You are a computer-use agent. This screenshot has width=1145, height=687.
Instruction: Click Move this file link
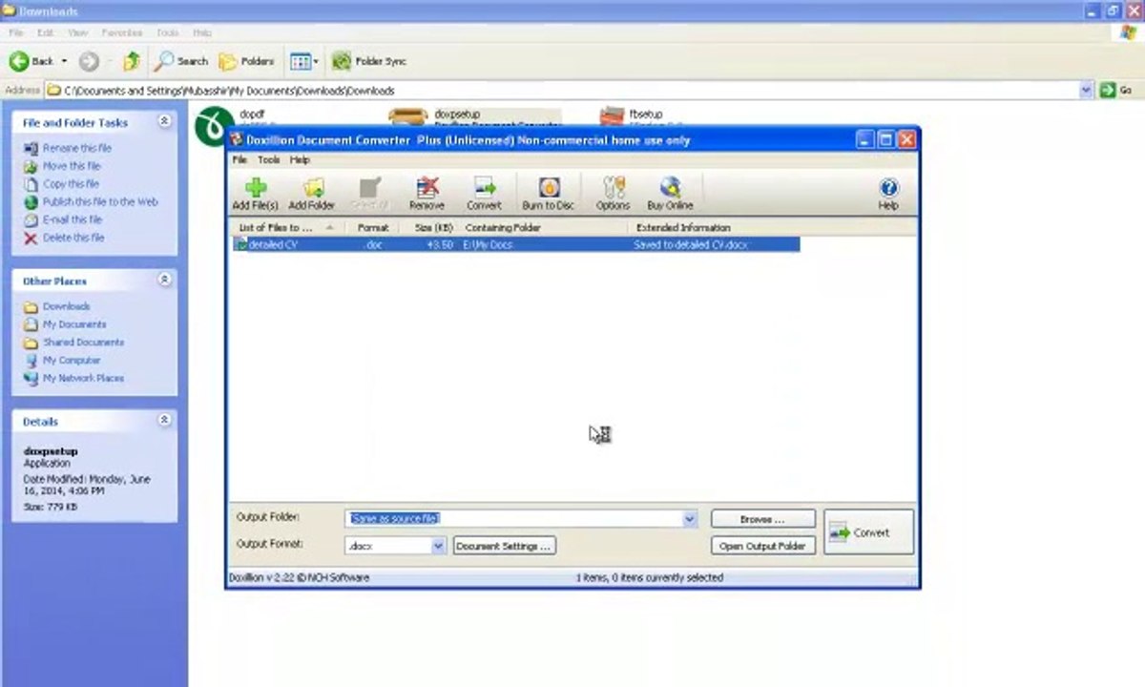[72, 166]
